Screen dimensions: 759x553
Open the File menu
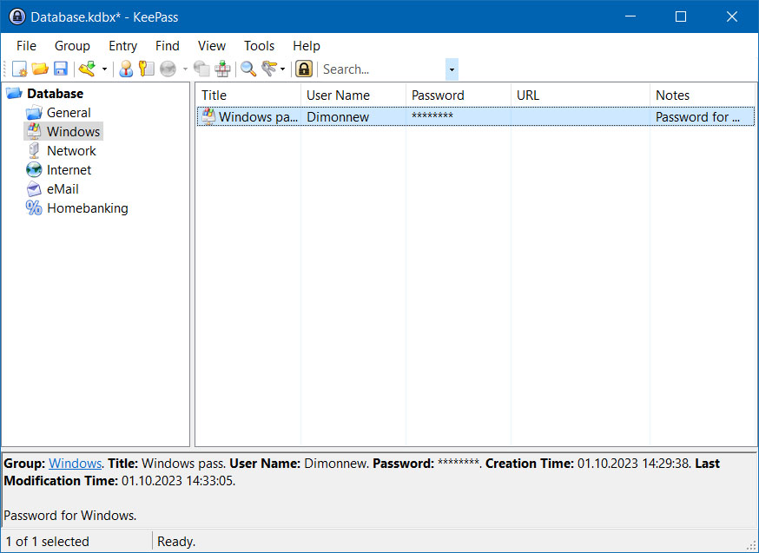(x=26, y=46)
